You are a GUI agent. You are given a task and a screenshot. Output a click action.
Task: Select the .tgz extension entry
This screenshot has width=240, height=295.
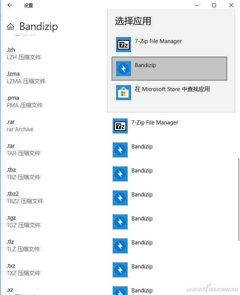coord(11,218)
